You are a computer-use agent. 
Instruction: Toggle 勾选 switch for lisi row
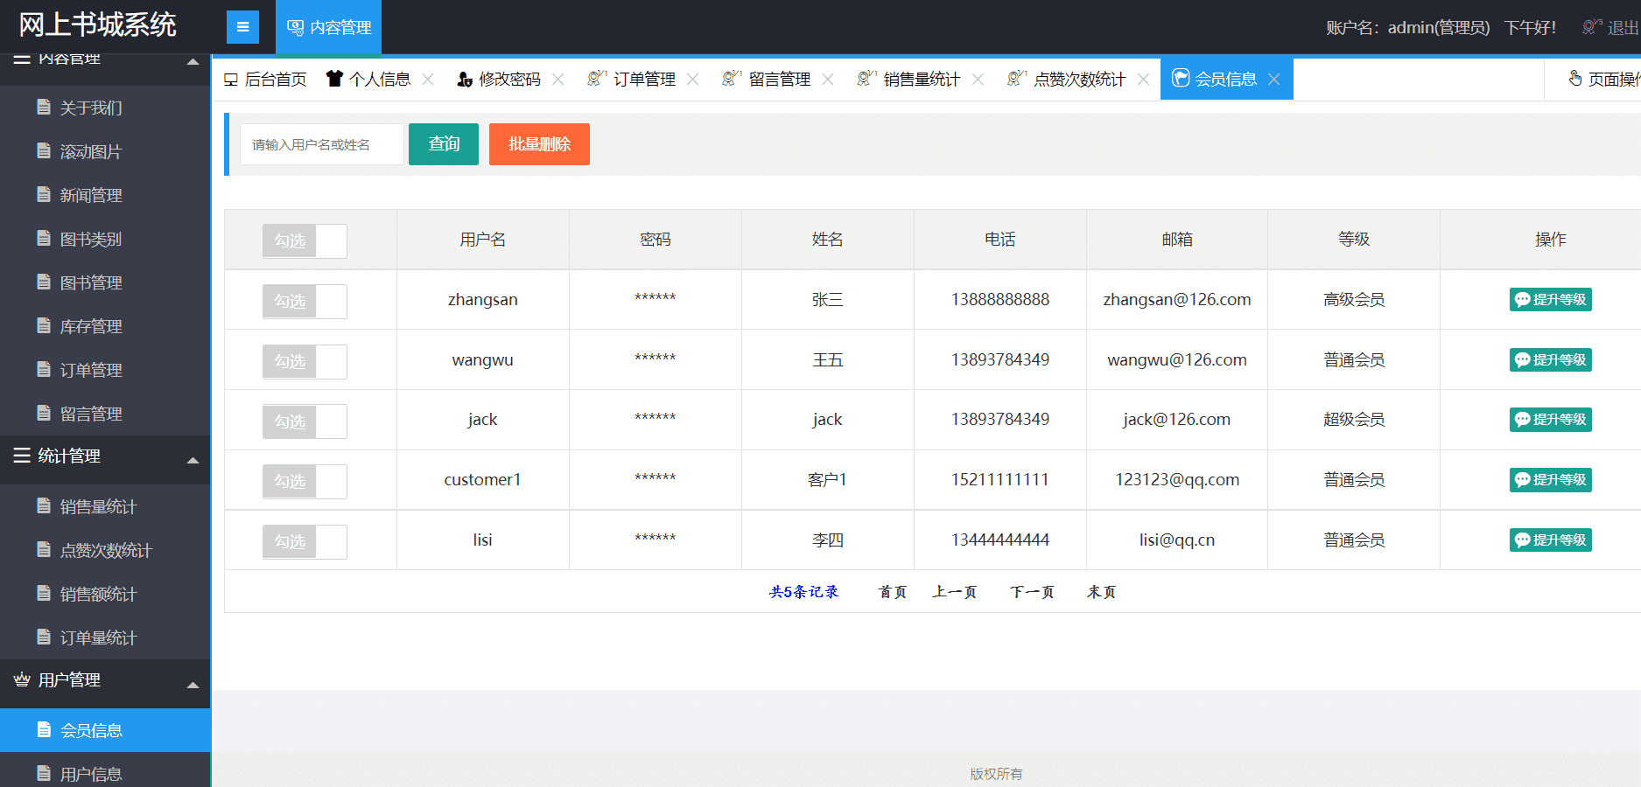point(305,542)
